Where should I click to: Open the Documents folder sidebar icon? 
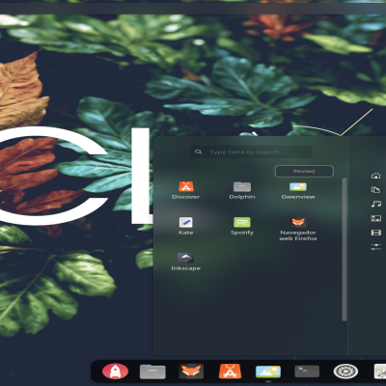(375, 190)
